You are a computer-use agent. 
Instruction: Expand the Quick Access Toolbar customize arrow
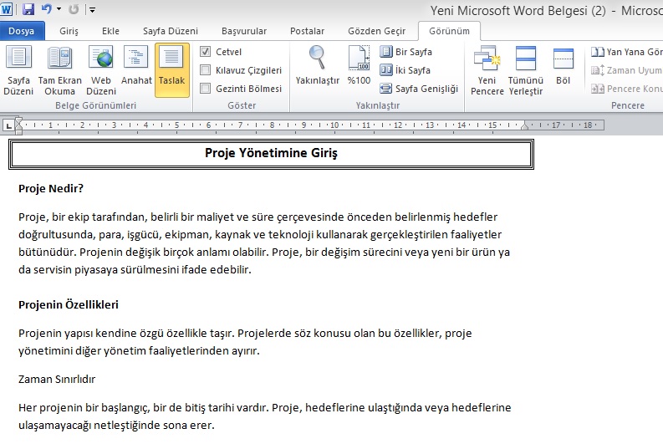coord(92,10)
